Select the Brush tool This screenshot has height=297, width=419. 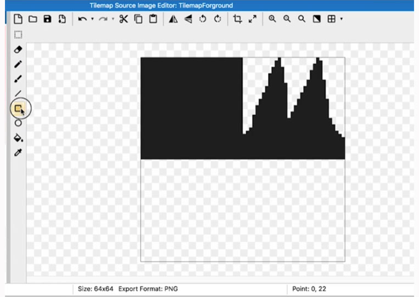click(18, 79)
